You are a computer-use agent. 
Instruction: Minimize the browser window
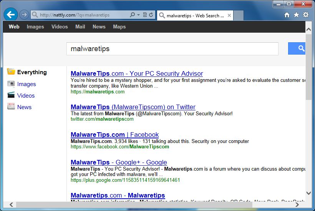[278, 4]
